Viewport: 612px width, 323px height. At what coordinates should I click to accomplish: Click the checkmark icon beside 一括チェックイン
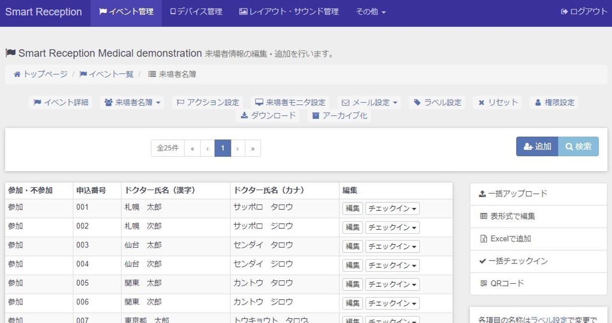483,261
